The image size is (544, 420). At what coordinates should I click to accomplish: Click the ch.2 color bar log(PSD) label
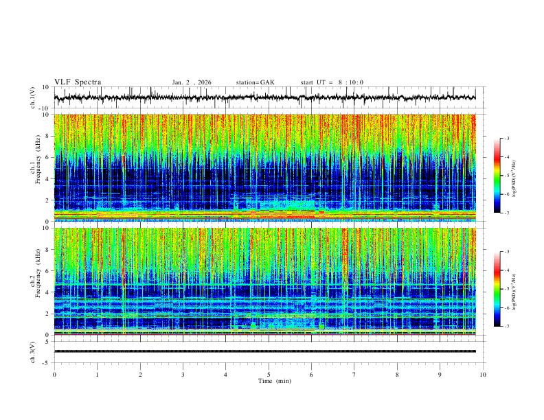coord(514,292)
